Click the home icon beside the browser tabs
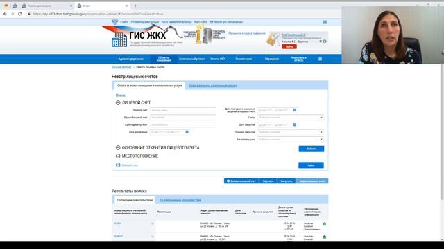The image size is (444, 249). [x=15, y=6]
